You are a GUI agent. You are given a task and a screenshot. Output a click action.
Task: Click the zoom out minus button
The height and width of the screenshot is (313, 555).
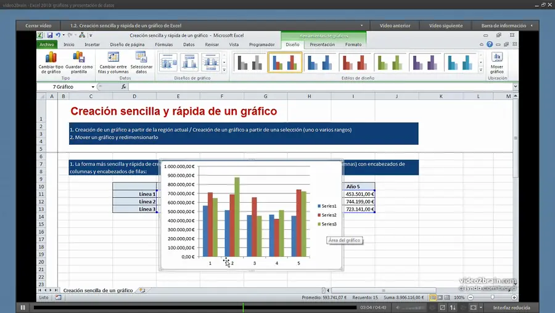471,298
